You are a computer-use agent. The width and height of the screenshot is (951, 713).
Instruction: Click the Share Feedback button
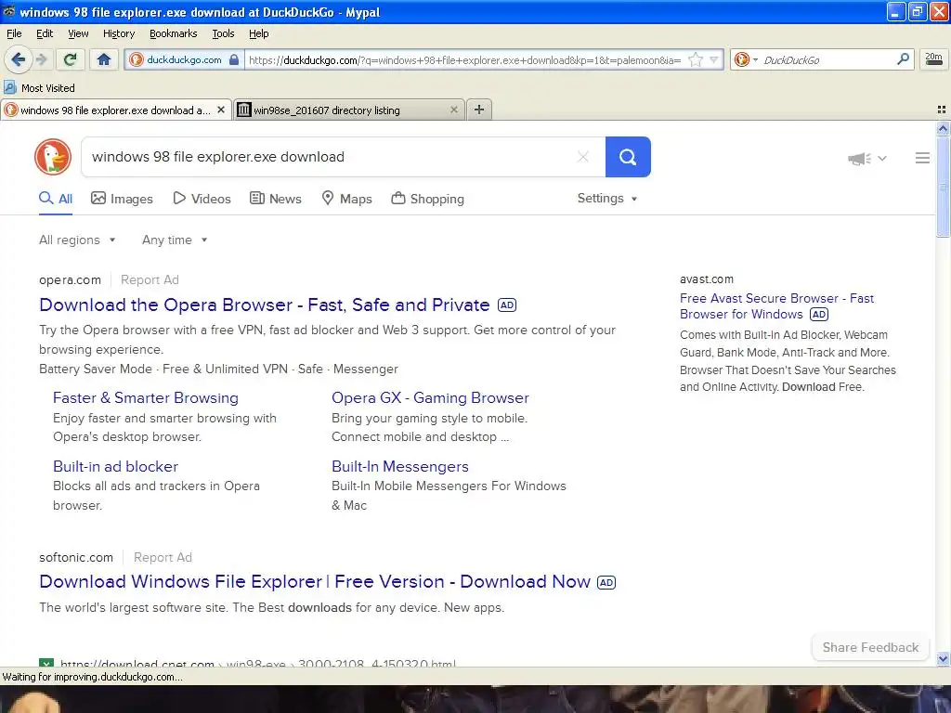870,647
